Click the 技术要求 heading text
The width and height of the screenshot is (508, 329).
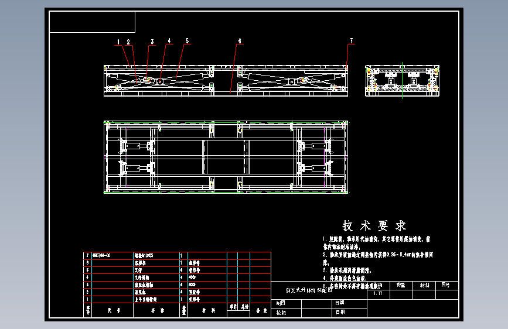pos(374,226)
